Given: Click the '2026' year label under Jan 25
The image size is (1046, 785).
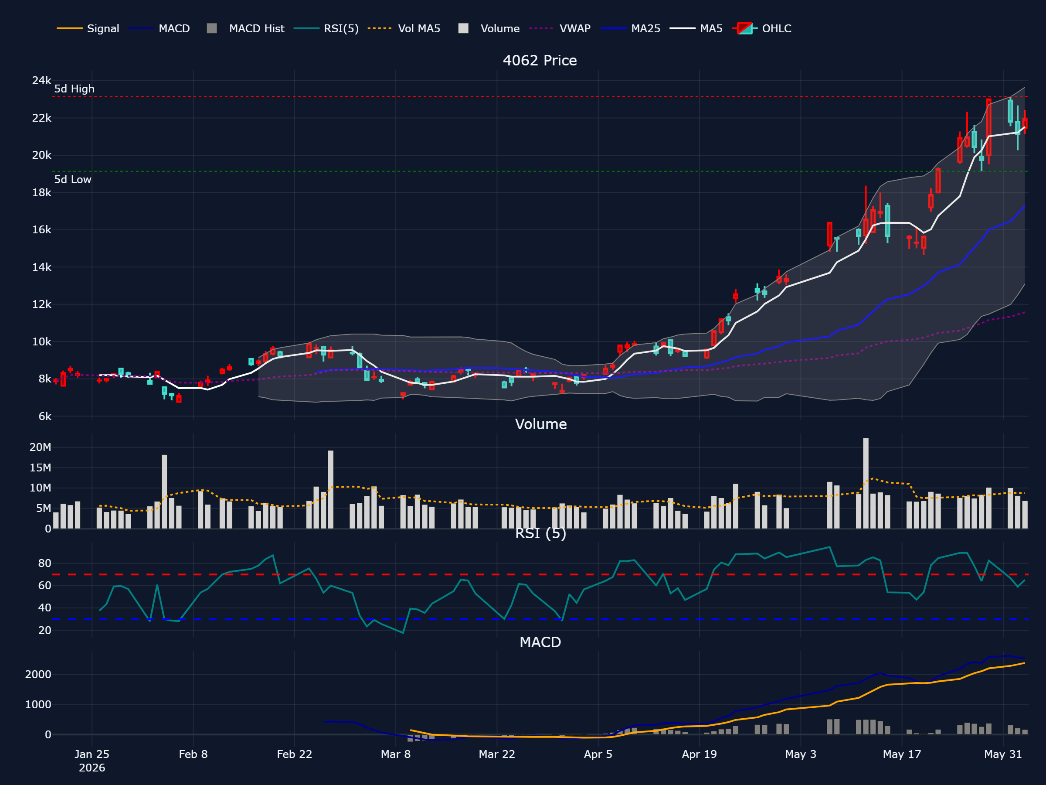Looking at the screenshot, I should [92, 768].
